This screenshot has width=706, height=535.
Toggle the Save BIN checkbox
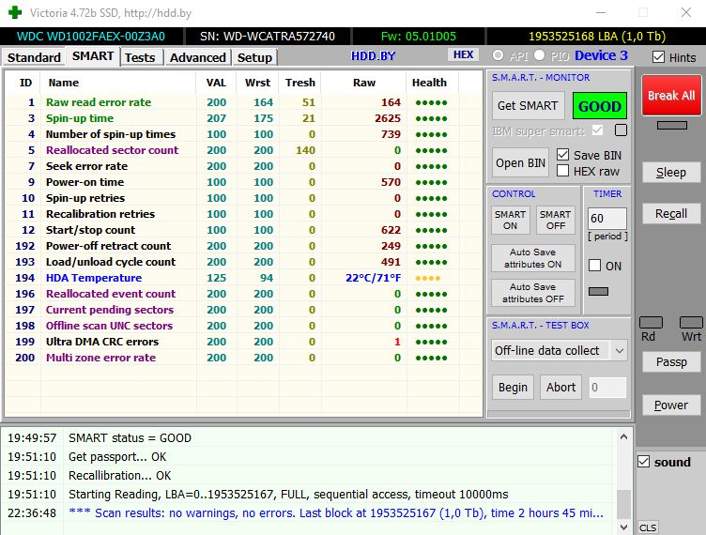[x=562, y=155]
